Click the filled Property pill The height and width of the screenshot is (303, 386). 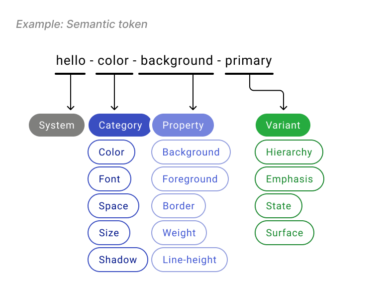183,125
